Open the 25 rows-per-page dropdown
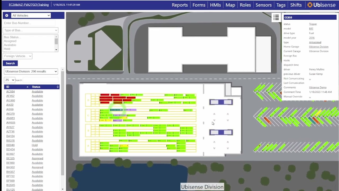The height and width of the screenshot is (191, 339). 10,80
